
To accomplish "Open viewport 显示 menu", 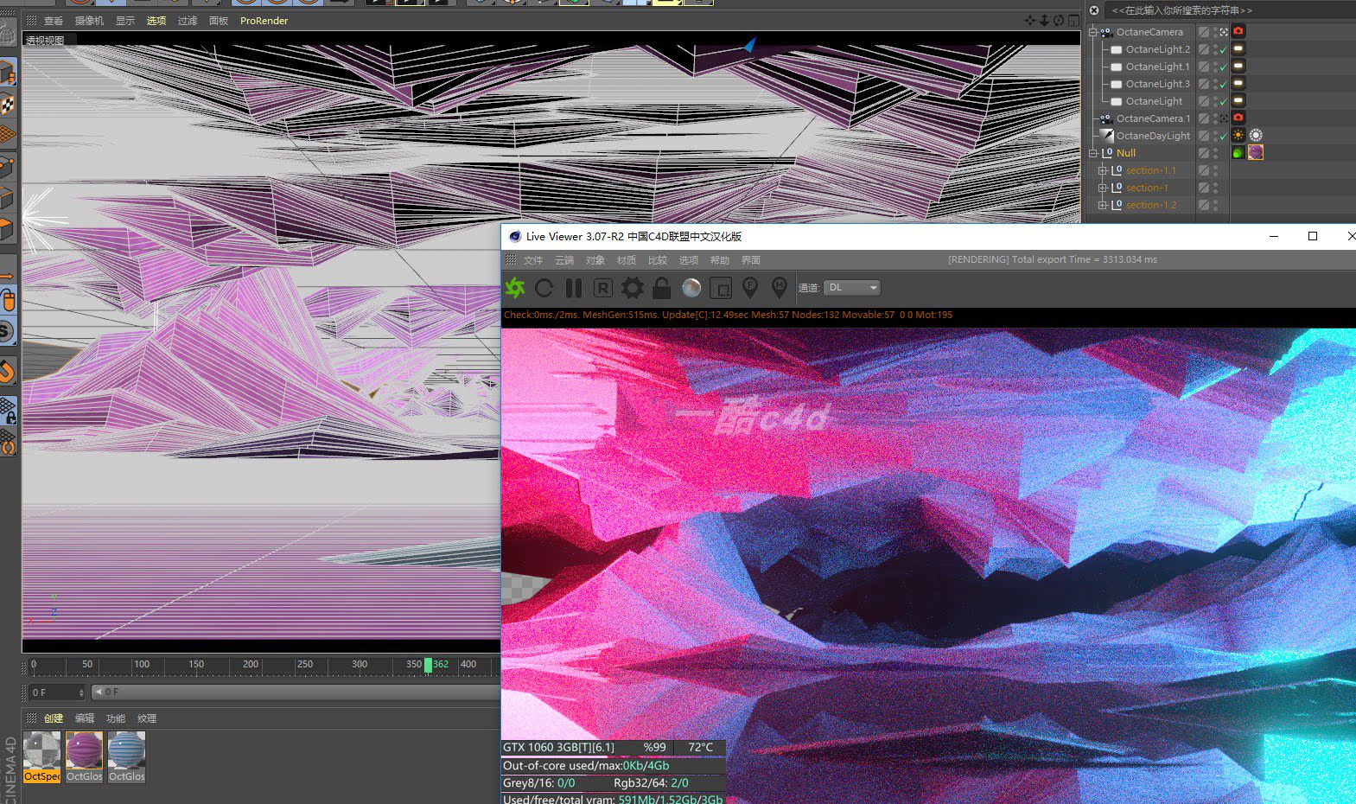I will tap(125, 21).
